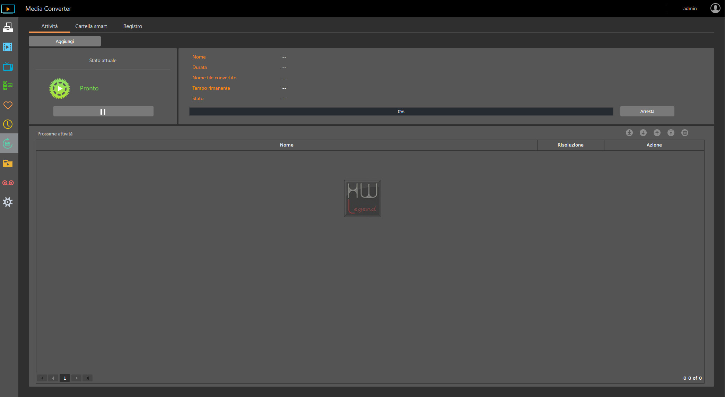The width and height of the screenshot is (725, 397).
Task: Click the admin user avatar icon
Action: click(x=715, y=8)
